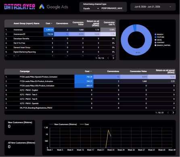Click ROAS header in Asset Group table
180x157 pixels.
click(x=93, y=23)
